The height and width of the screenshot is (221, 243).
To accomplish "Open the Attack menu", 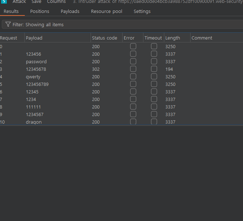I will click(x=19, y=2).
